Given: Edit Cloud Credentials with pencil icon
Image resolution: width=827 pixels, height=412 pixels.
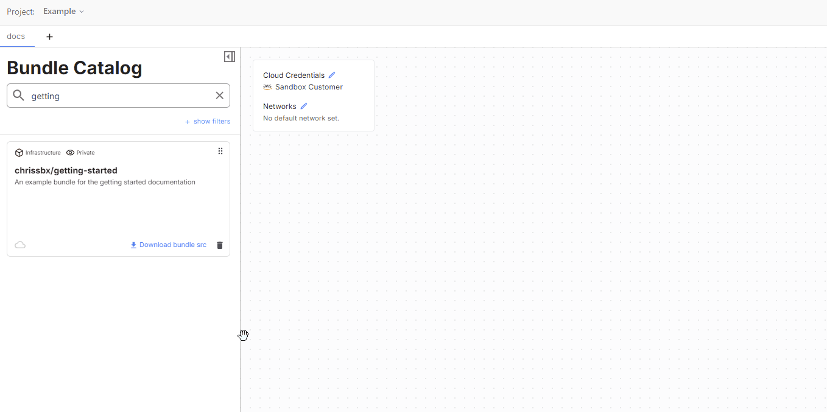Looking at the screenshot, I should point(332,75).
